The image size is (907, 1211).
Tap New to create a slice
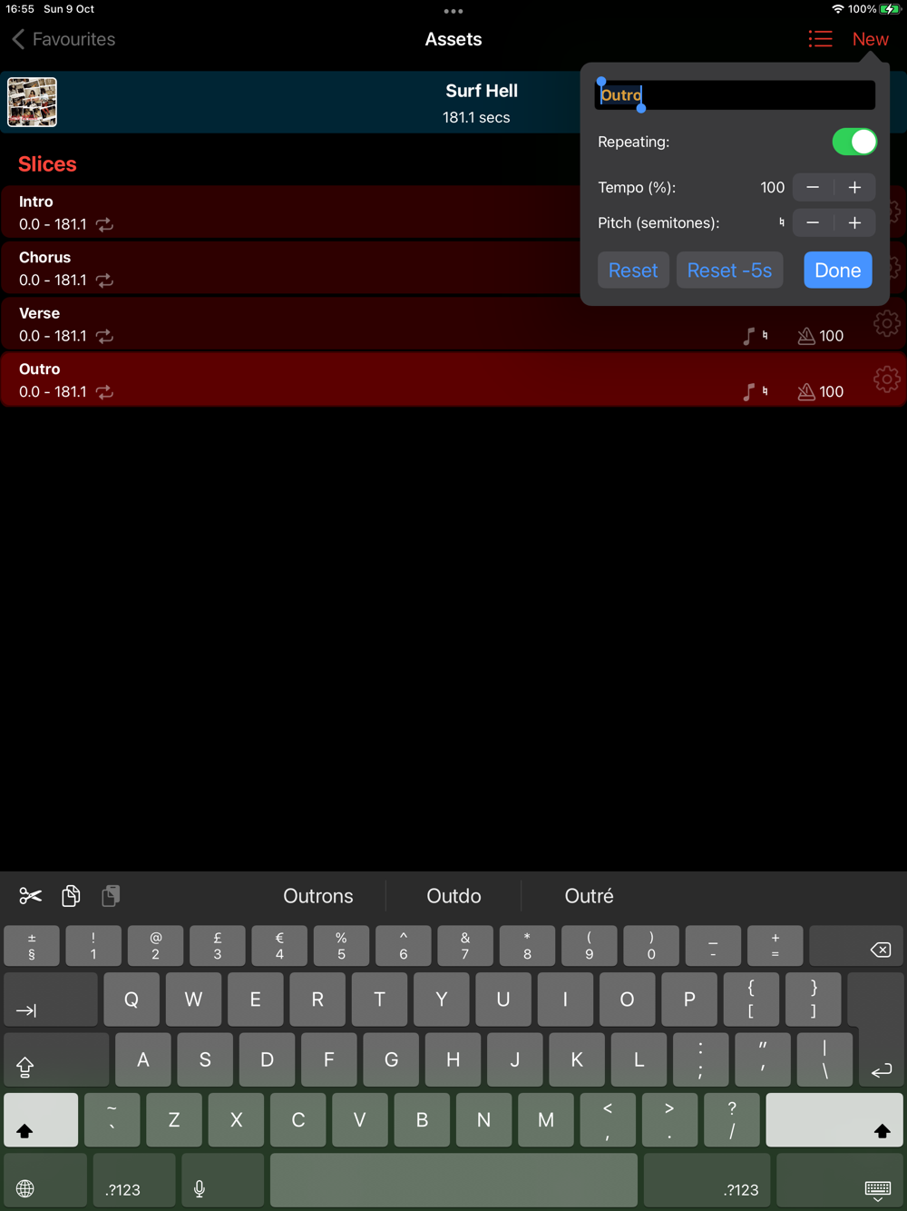870,39
